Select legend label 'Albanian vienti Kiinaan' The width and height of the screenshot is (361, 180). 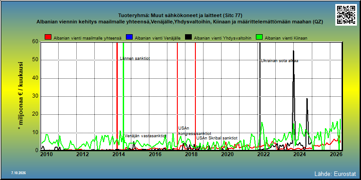coord(286,38)
